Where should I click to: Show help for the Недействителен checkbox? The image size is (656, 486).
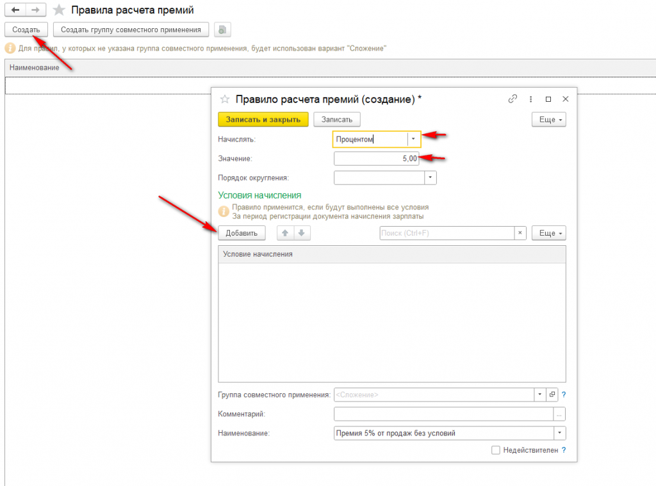point(564,450)
